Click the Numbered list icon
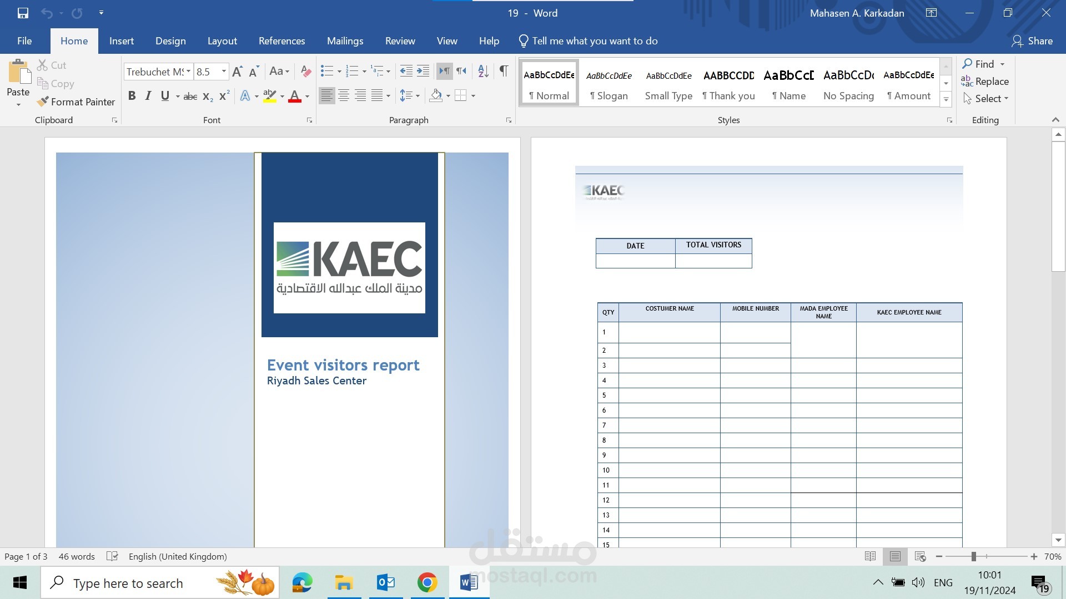This screenshot has width=1066, height=599. (353, 71)
